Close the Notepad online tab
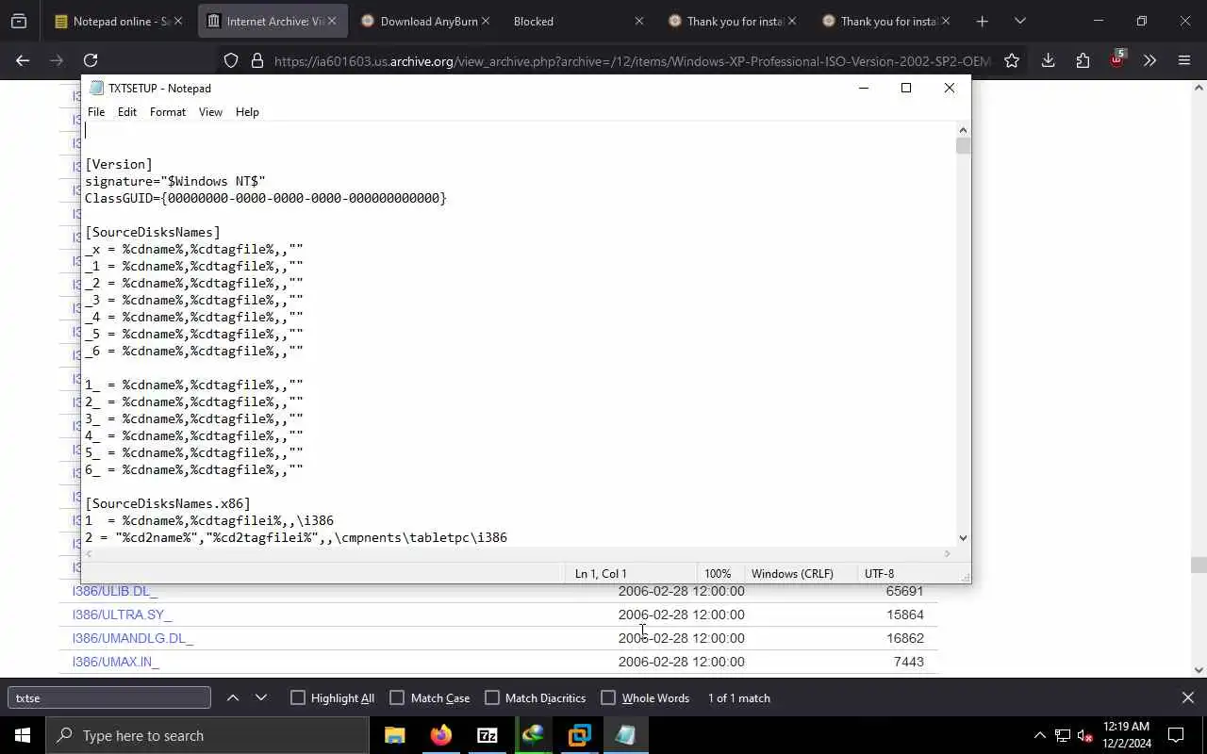The width and height of the screenshot is (1207, 754). [177, 21]
